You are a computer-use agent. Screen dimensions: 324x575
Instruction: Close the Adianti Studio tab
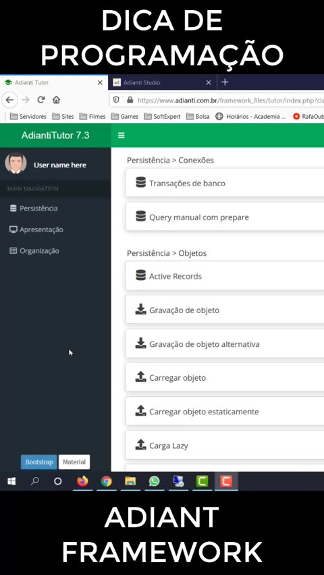[209, 82]
